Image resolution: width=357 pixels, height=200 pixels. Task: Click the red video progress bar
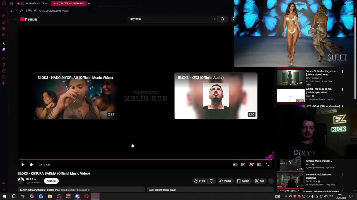(x=146, y=160)
